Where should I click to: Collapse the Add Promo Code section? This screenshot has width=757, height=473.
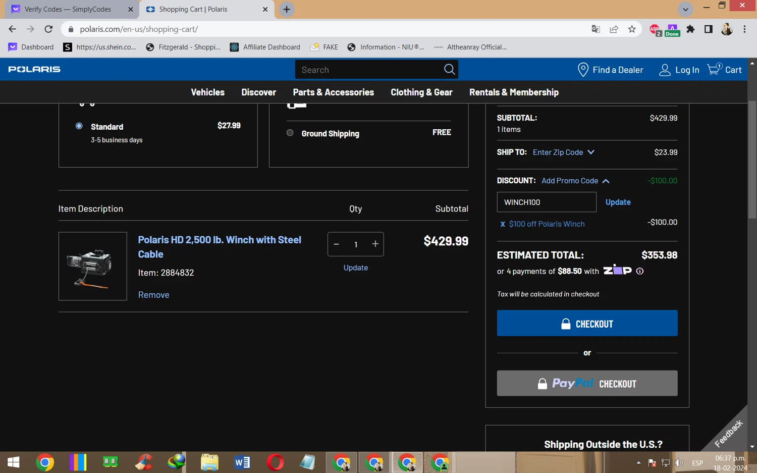pyautogui.click(x=575, y=181)
